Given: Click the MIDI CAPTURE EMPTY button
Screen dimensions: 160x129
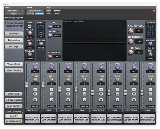Looking at the screenshot, I should 14,116.
